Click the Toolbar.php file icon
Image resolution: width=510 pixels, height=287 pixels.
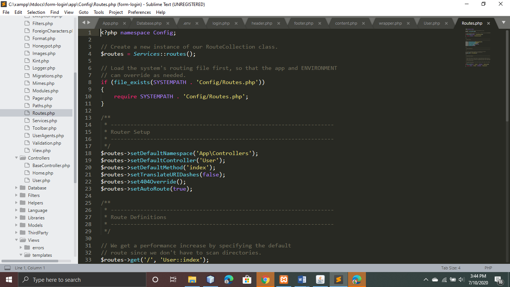click(27, 128)
